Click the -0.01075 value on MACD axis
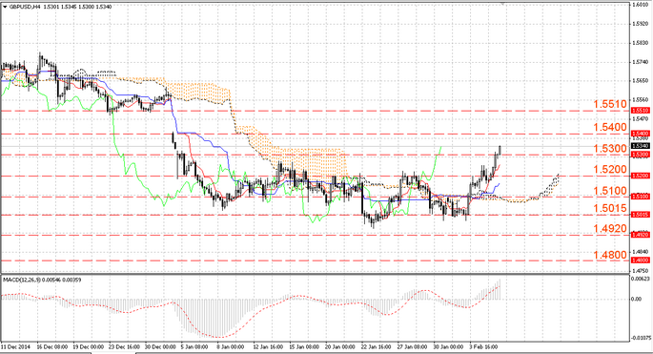 click(x=642, y=338)
